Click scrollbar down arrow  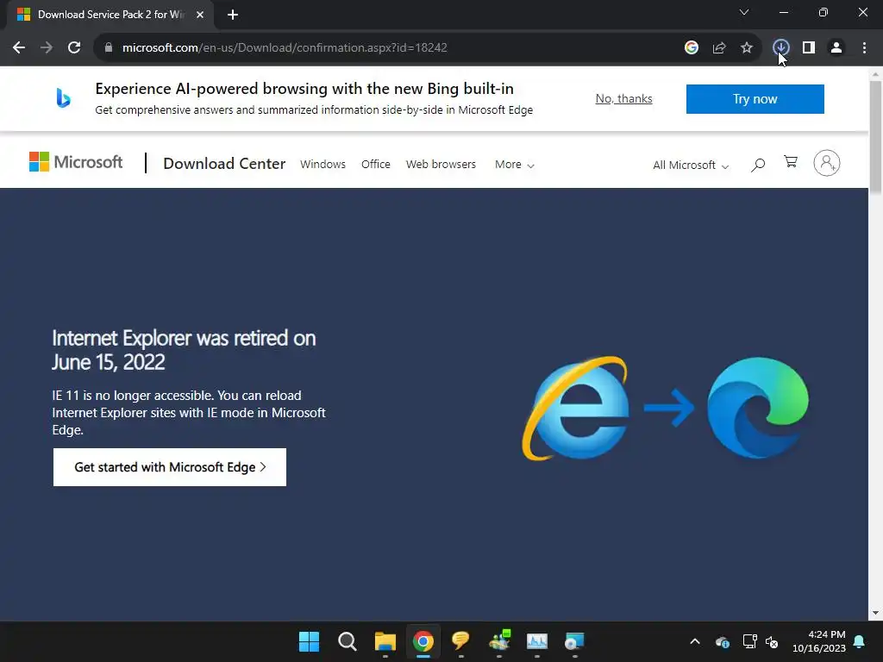875,613
